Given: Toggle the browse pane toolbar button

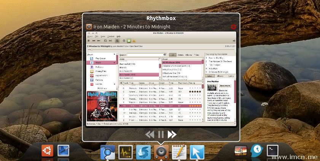Looking at the screenshot, I should tap(117, 41).
